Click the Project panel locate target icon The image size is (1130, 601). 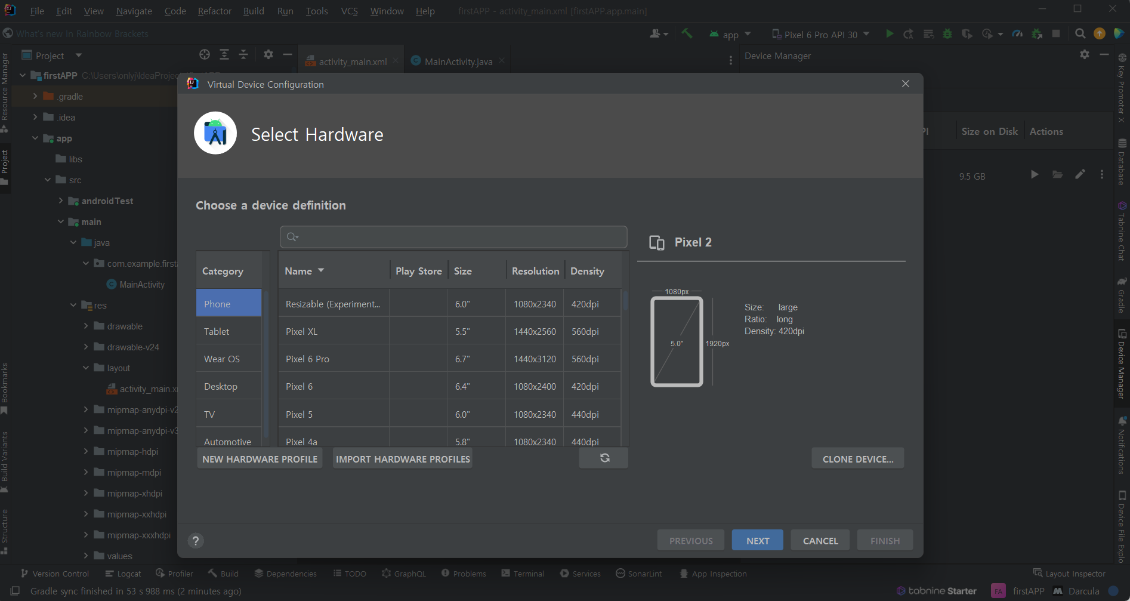pos(205,55)
